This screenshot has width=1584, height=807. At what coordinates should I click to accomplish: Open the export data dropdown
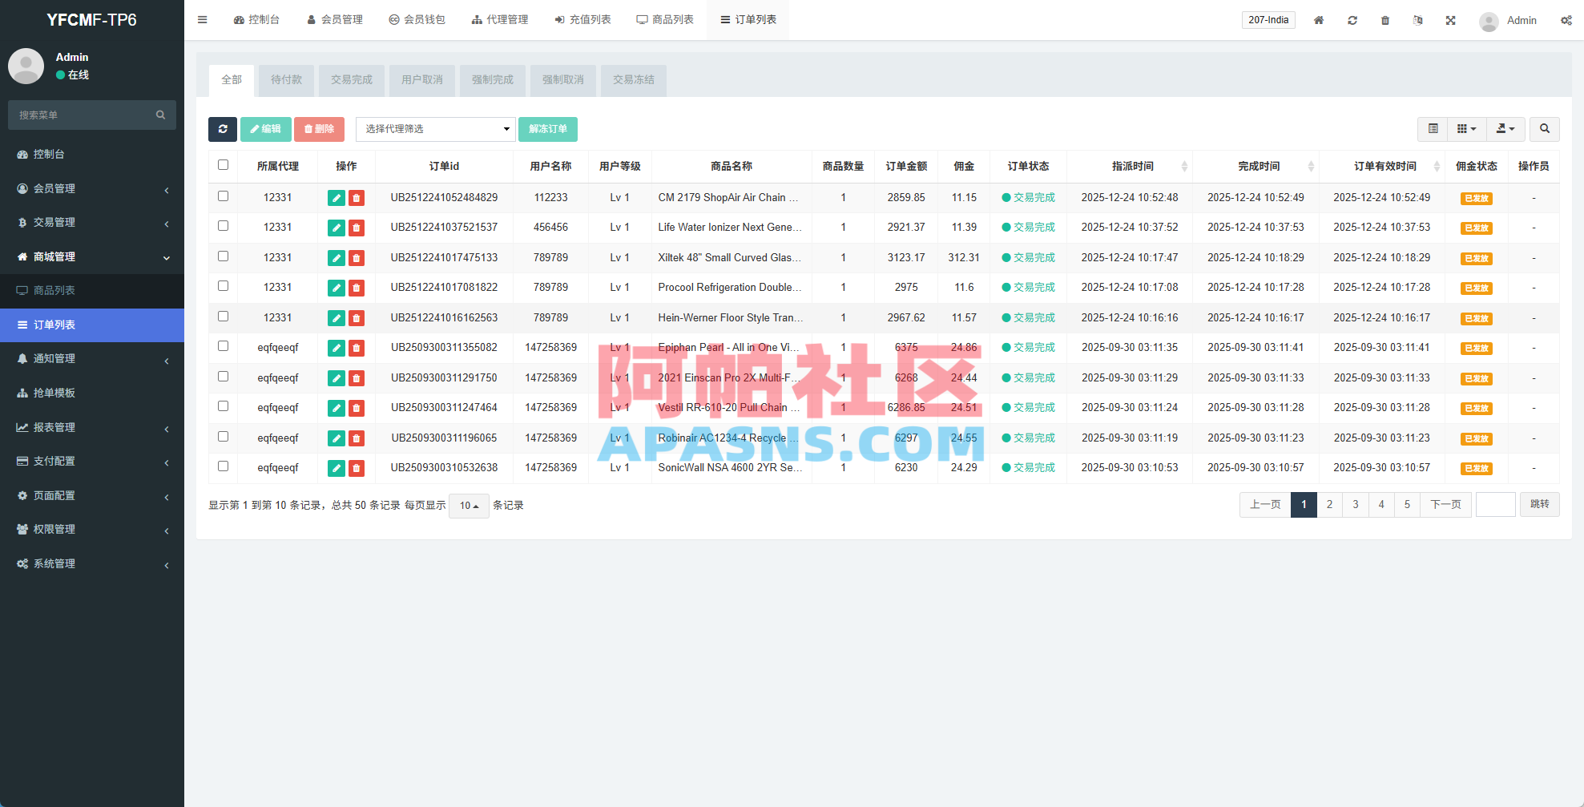(1506, 129)
